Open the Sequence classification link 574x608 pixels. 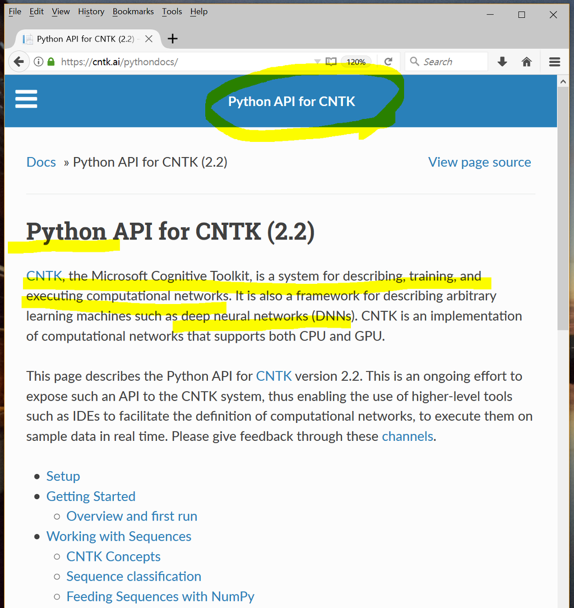click(134, 576)
